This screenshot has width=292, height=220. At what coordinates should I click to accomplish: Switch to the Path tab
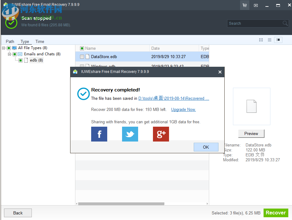(x=10, y=41)
